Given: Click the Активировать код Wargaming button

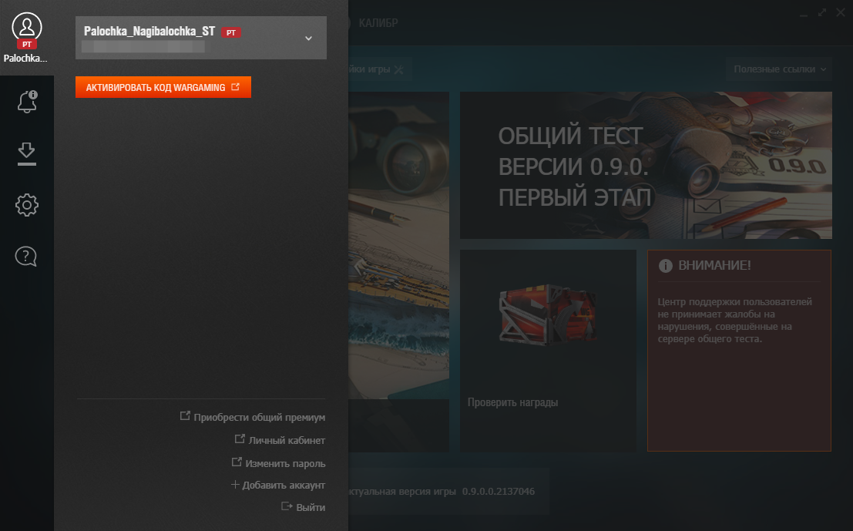Looking at the screenshot, I should [x=163, y=87].
